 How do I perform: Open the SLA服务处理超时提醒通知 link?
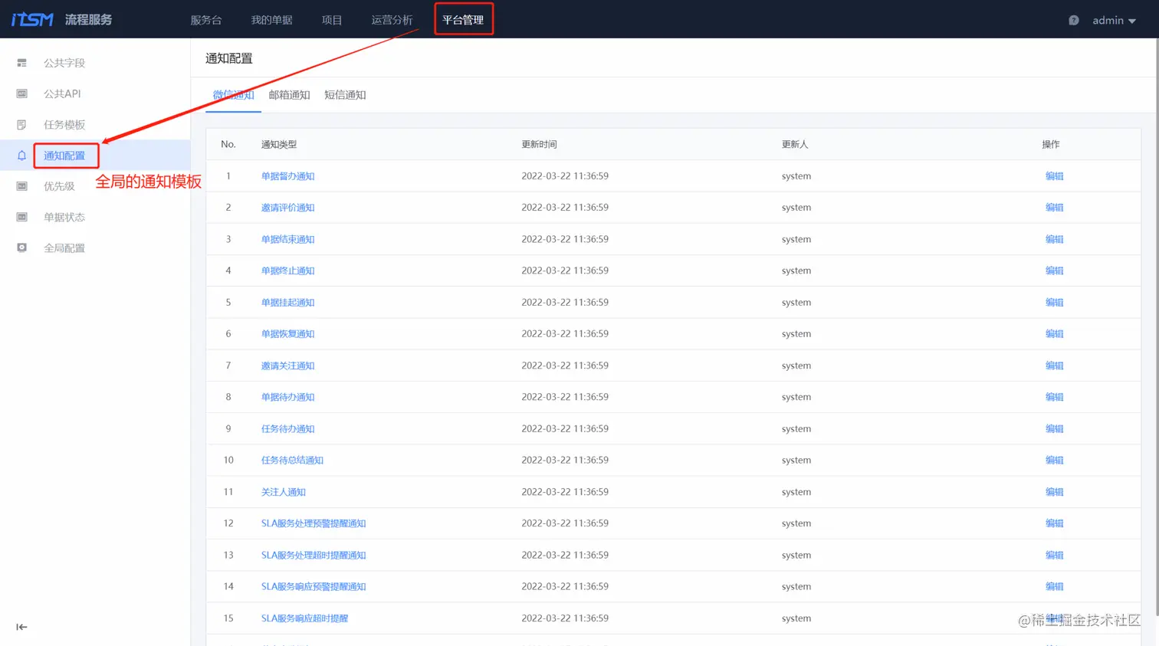tap(314, 555)
